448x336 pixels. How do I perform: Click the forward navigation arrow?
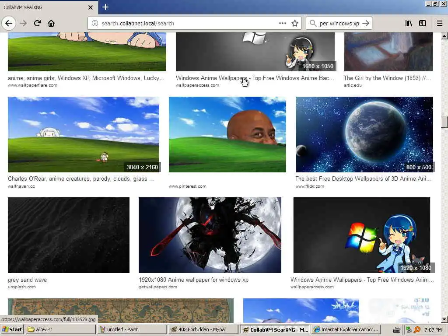(x=24, y=23)
